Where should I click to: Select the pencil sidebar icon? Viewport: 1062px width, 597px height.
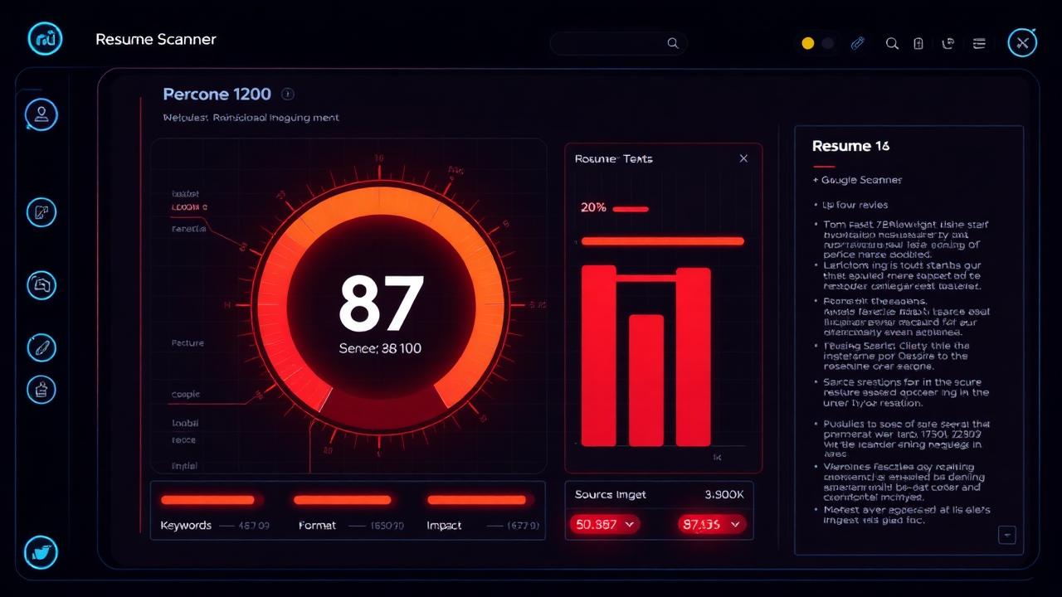[41, 347]
